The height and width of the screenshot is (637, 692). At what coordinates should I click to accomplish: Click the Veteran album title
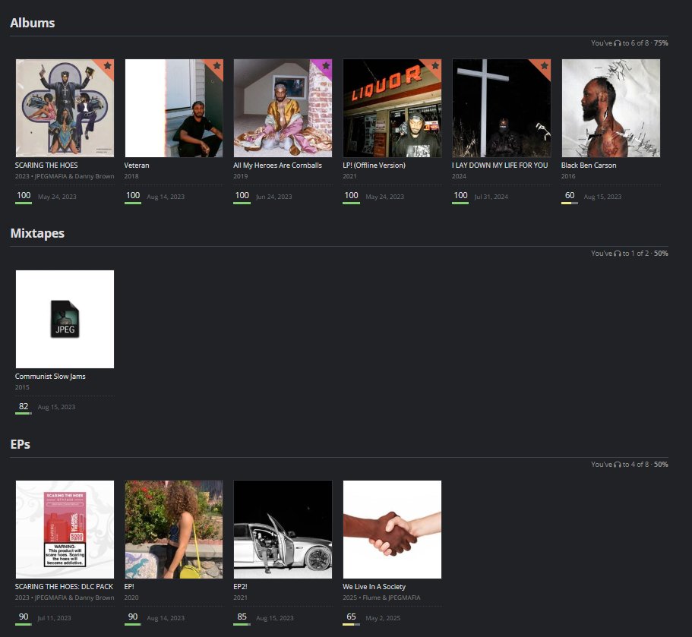(137, 166)
